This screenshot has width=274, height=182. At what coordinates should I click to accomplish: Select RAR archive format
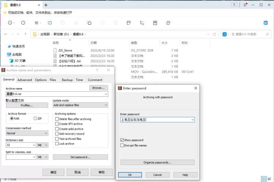(x=12, y=119)
